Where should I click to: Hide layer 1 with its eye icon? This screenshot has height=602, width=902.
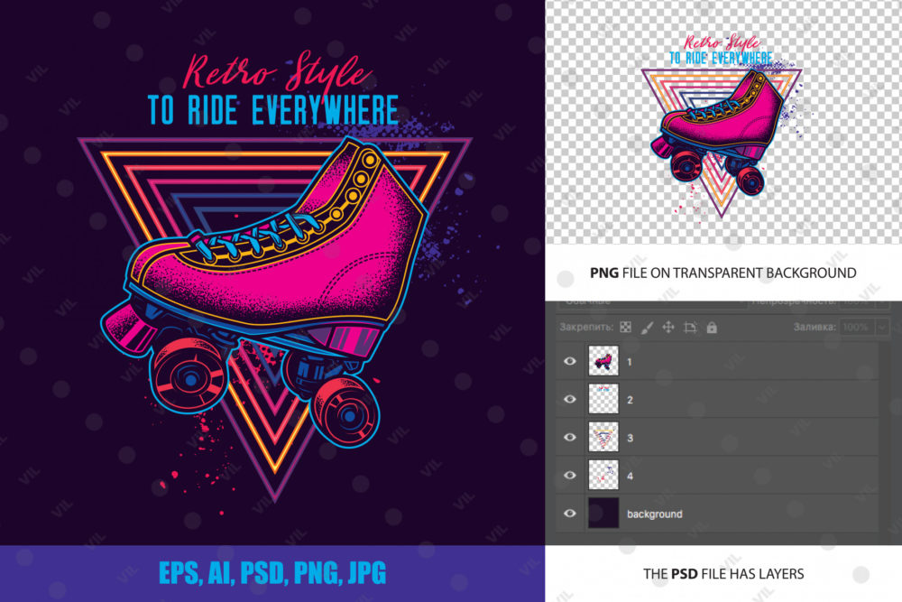coord(569,361)
